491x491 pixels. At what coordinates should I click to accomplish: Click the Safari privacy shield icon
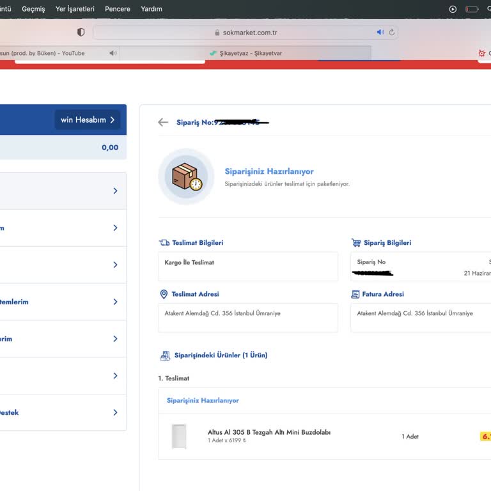click(81, 32)
